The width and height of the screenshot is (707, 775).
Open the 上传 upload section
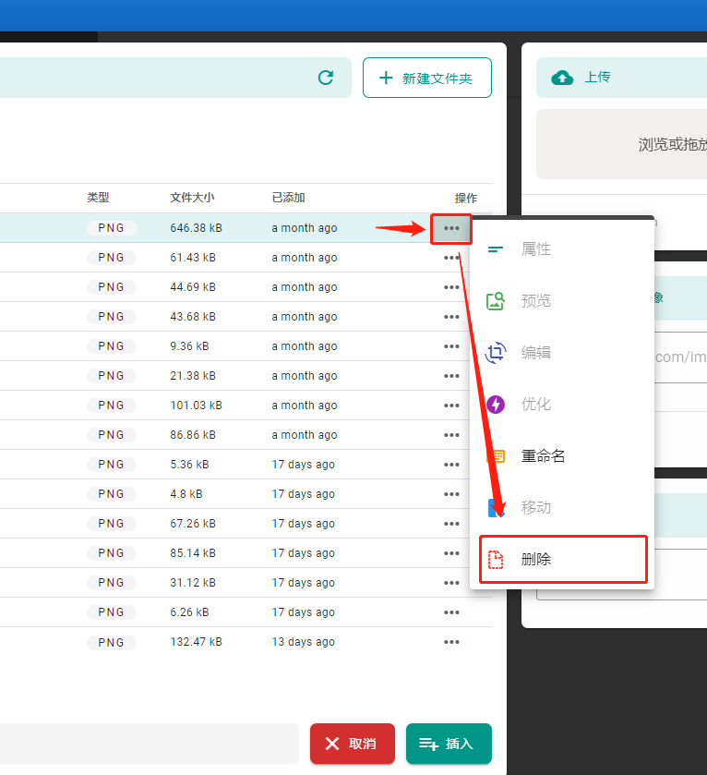(621, 78)
